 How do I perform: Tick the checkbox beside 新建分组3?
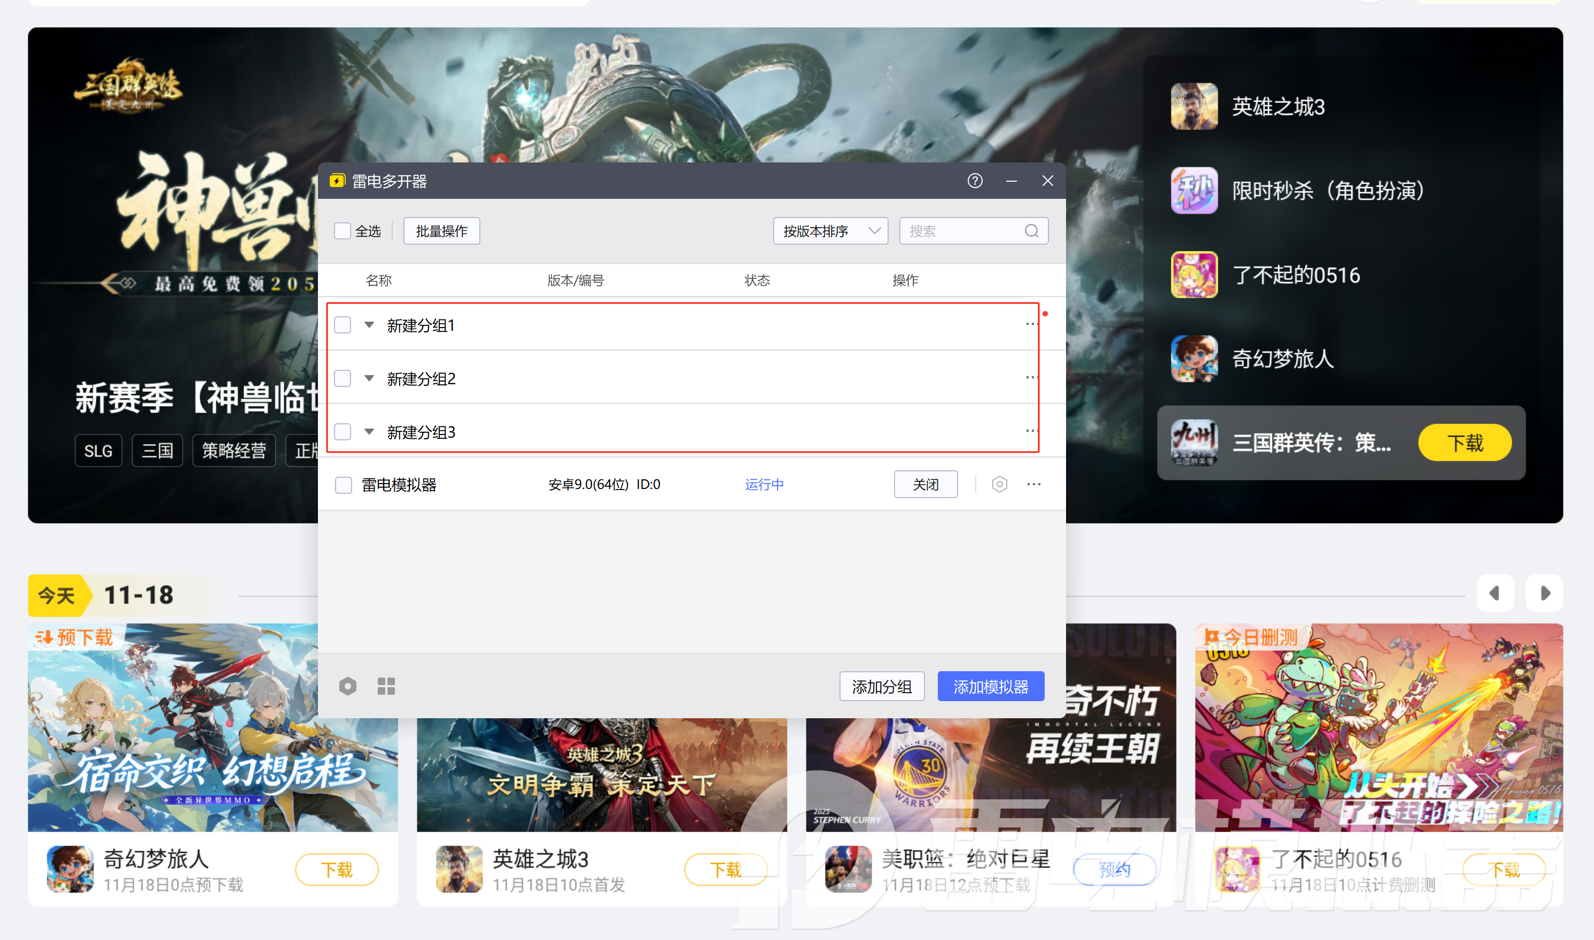(x=342, y=431)
